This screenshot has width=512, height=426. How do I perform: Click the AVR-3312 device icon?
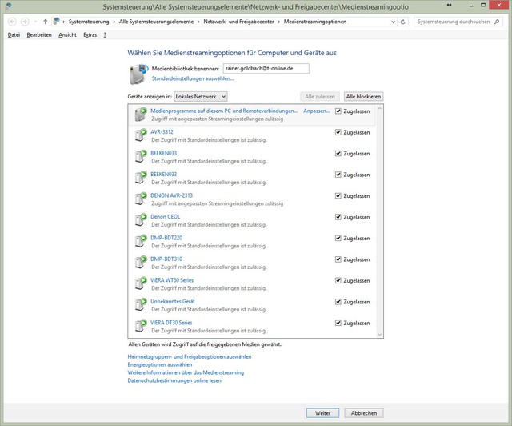139,135
